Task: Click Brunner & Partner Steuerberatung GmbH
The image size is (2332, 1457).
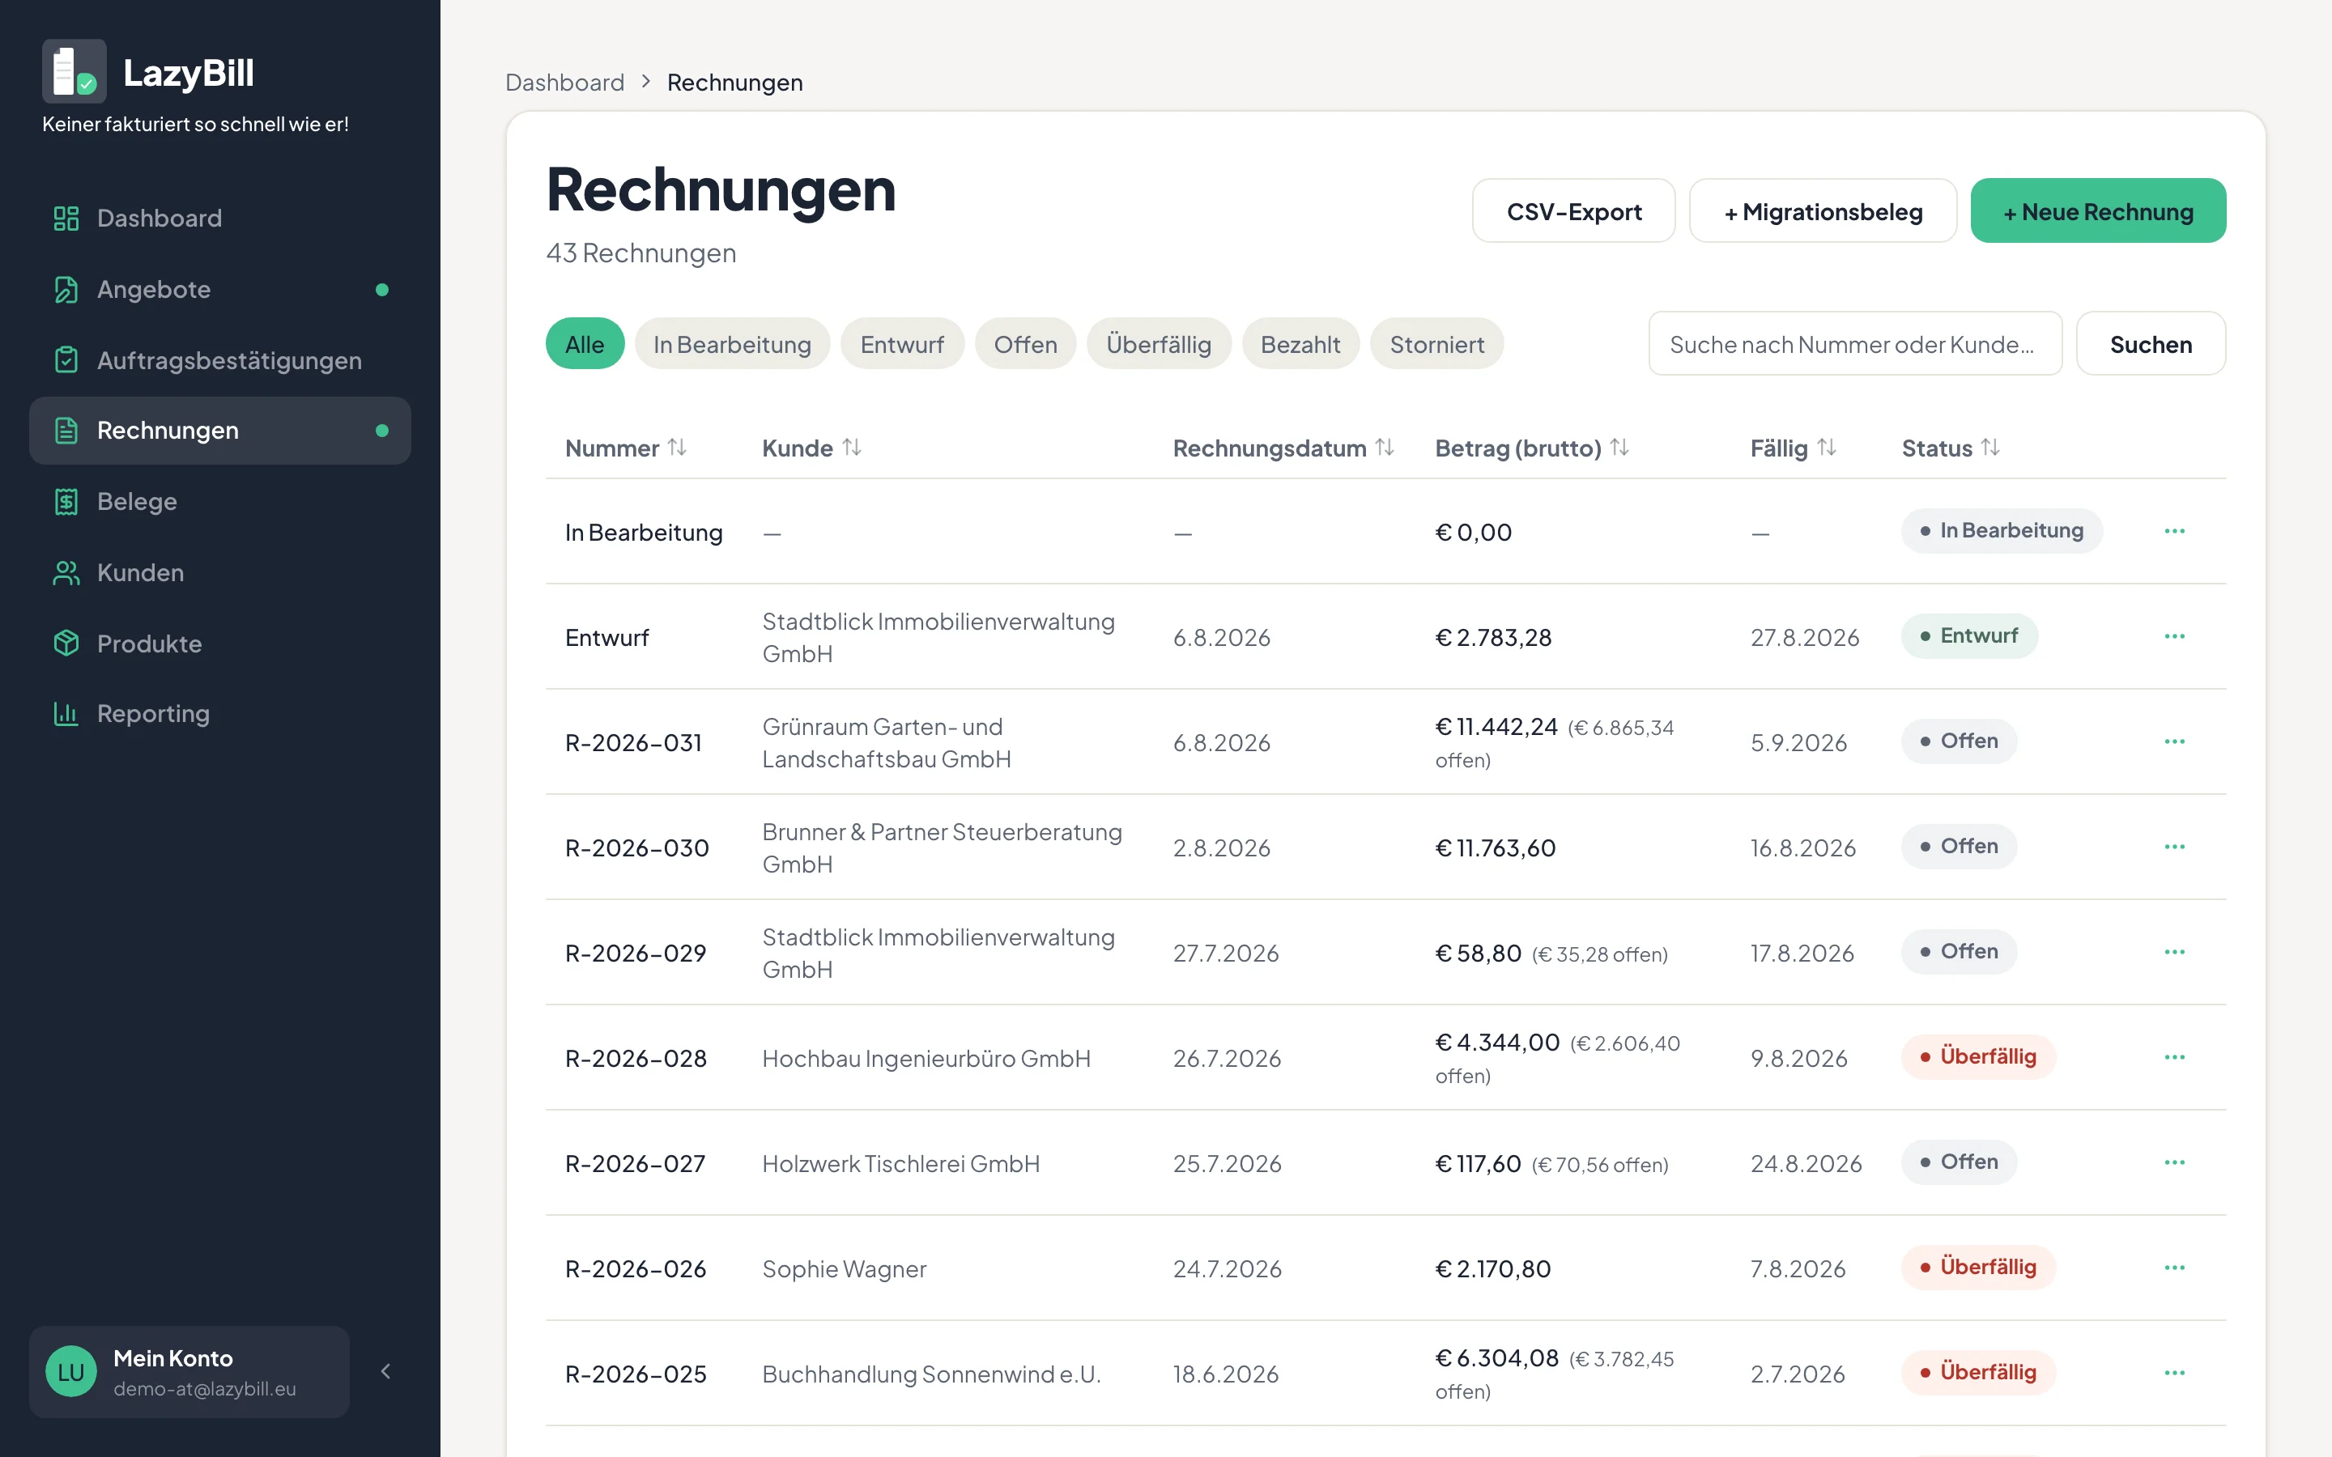Action: point(942,848)
